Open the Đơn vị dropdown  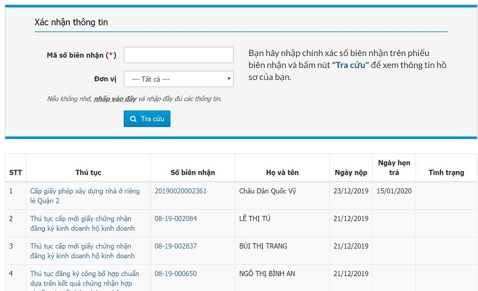tap(179, 79)
